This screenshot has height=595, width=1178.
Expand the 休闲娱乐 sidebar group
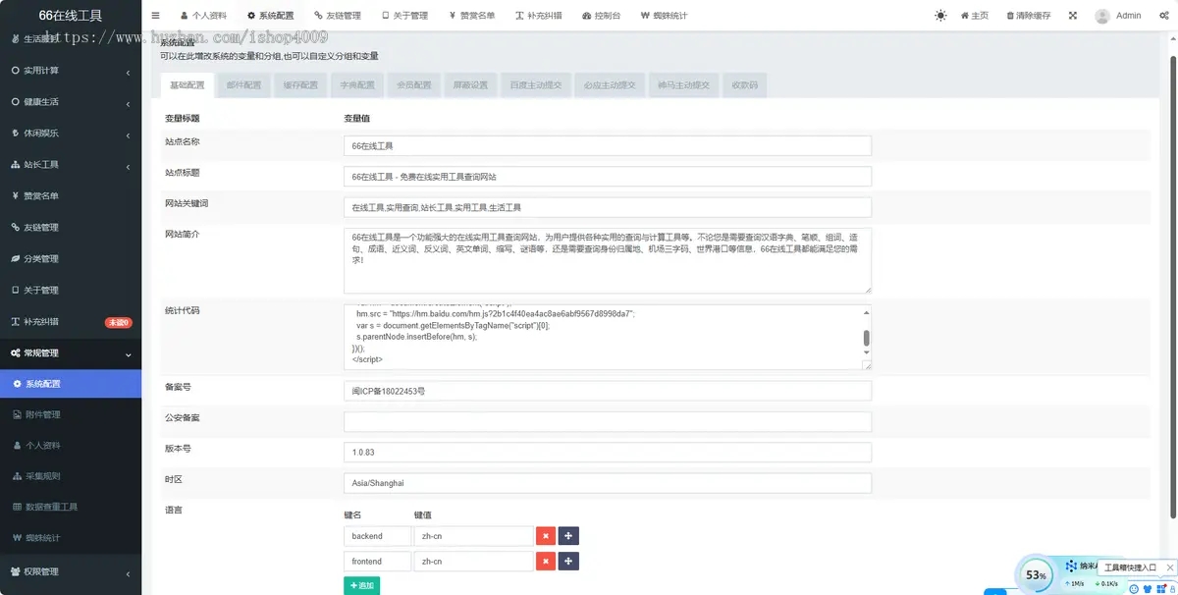coord(71,133)
